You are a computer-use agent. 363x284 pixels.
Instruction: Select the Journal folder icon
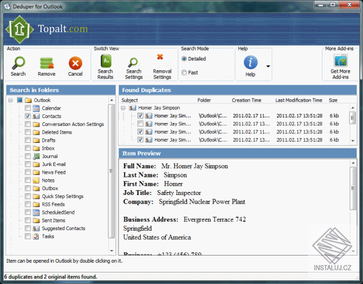(36, 156)
